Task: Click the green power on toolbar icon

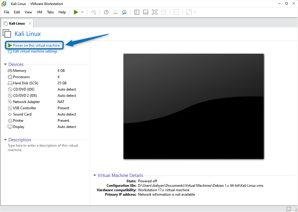Action: (76, 12)
